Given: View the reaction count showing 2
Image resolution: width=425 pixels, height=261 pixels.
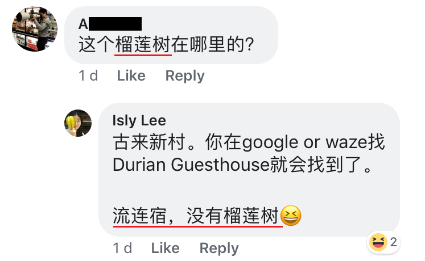Looking at the screenshot, I should pyautogui.click(x=394, y=242).
